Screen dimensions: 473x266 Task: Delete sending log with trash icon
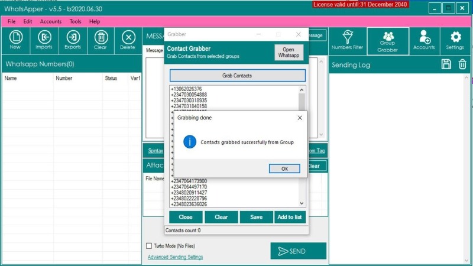point(462,64)
